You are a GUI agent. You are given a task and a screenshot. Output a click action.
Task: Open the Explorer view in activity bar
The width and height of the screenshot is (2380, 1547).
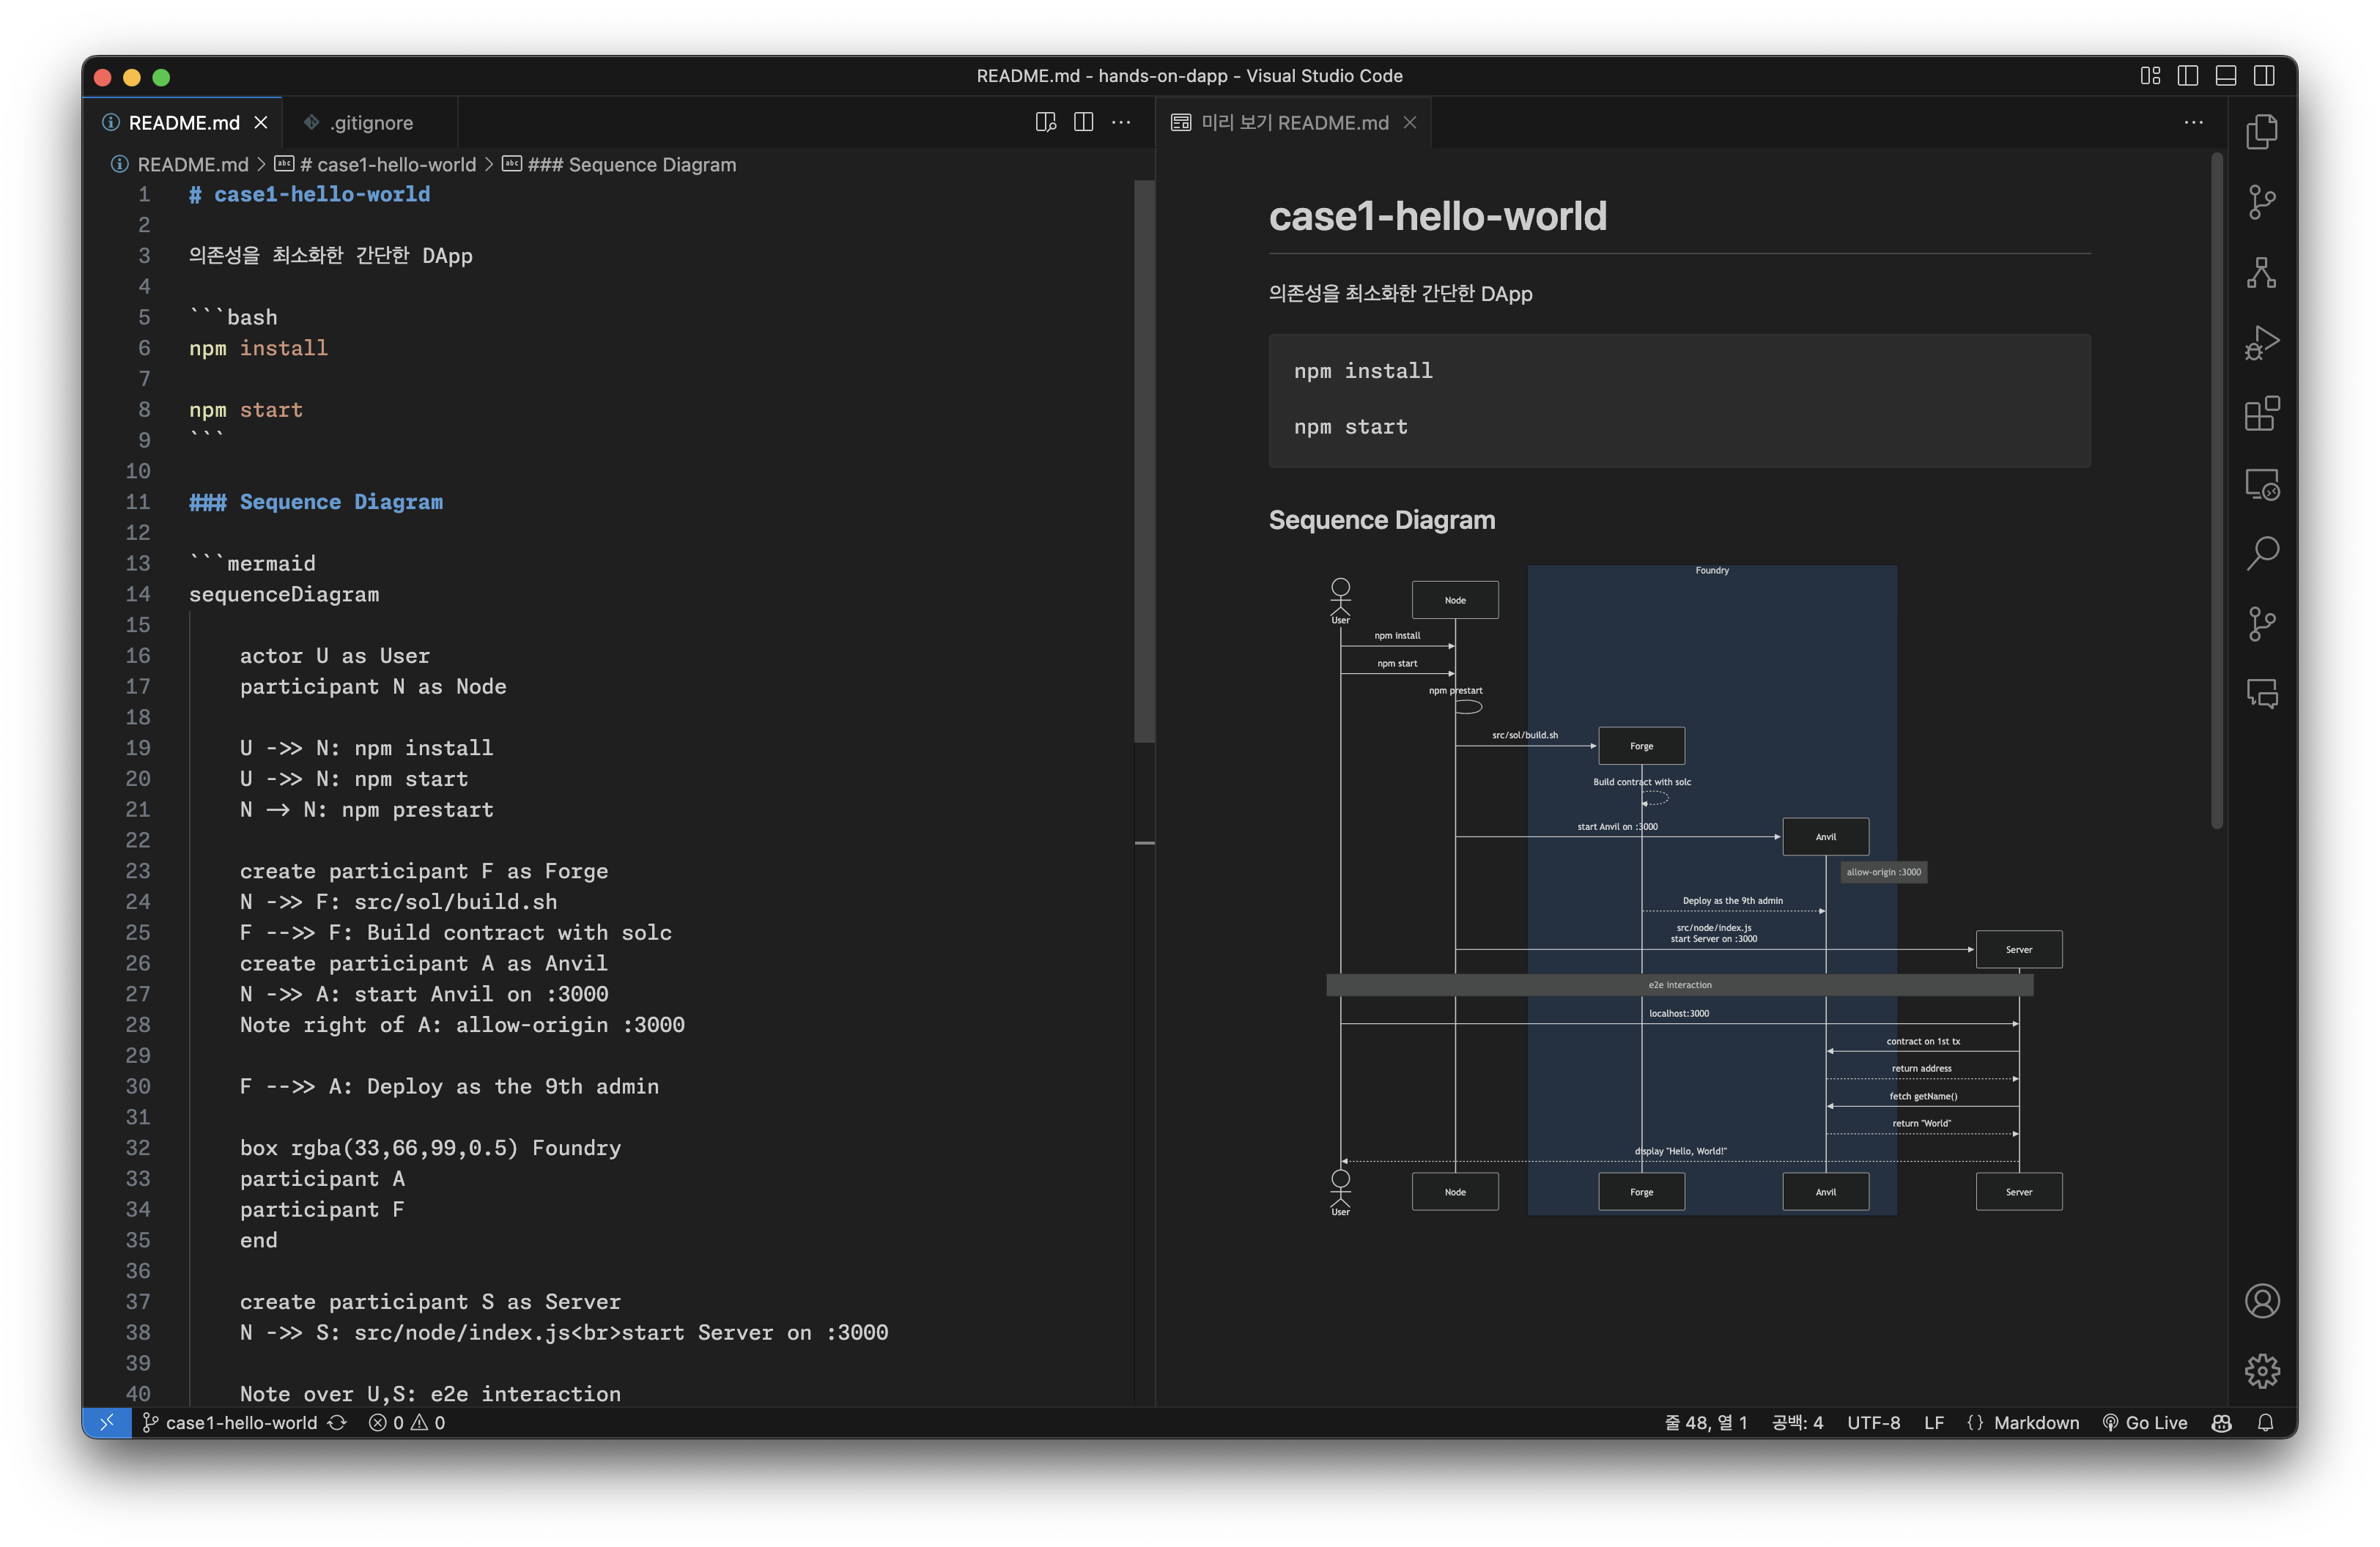2261,132
